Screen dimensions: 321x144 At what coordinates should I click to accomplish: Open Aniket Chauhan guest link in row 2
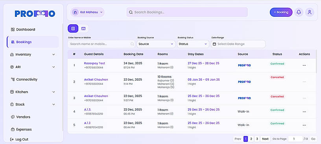(x=96, y=80)
